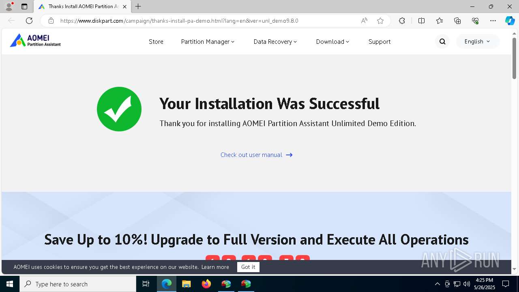
Task: Select the Thanks Install AOMEI tab
Action: [82, 6]
